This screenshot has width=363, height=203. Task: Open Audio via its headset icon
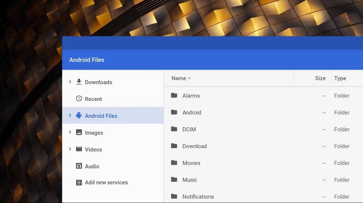click(x=78, y=166)
